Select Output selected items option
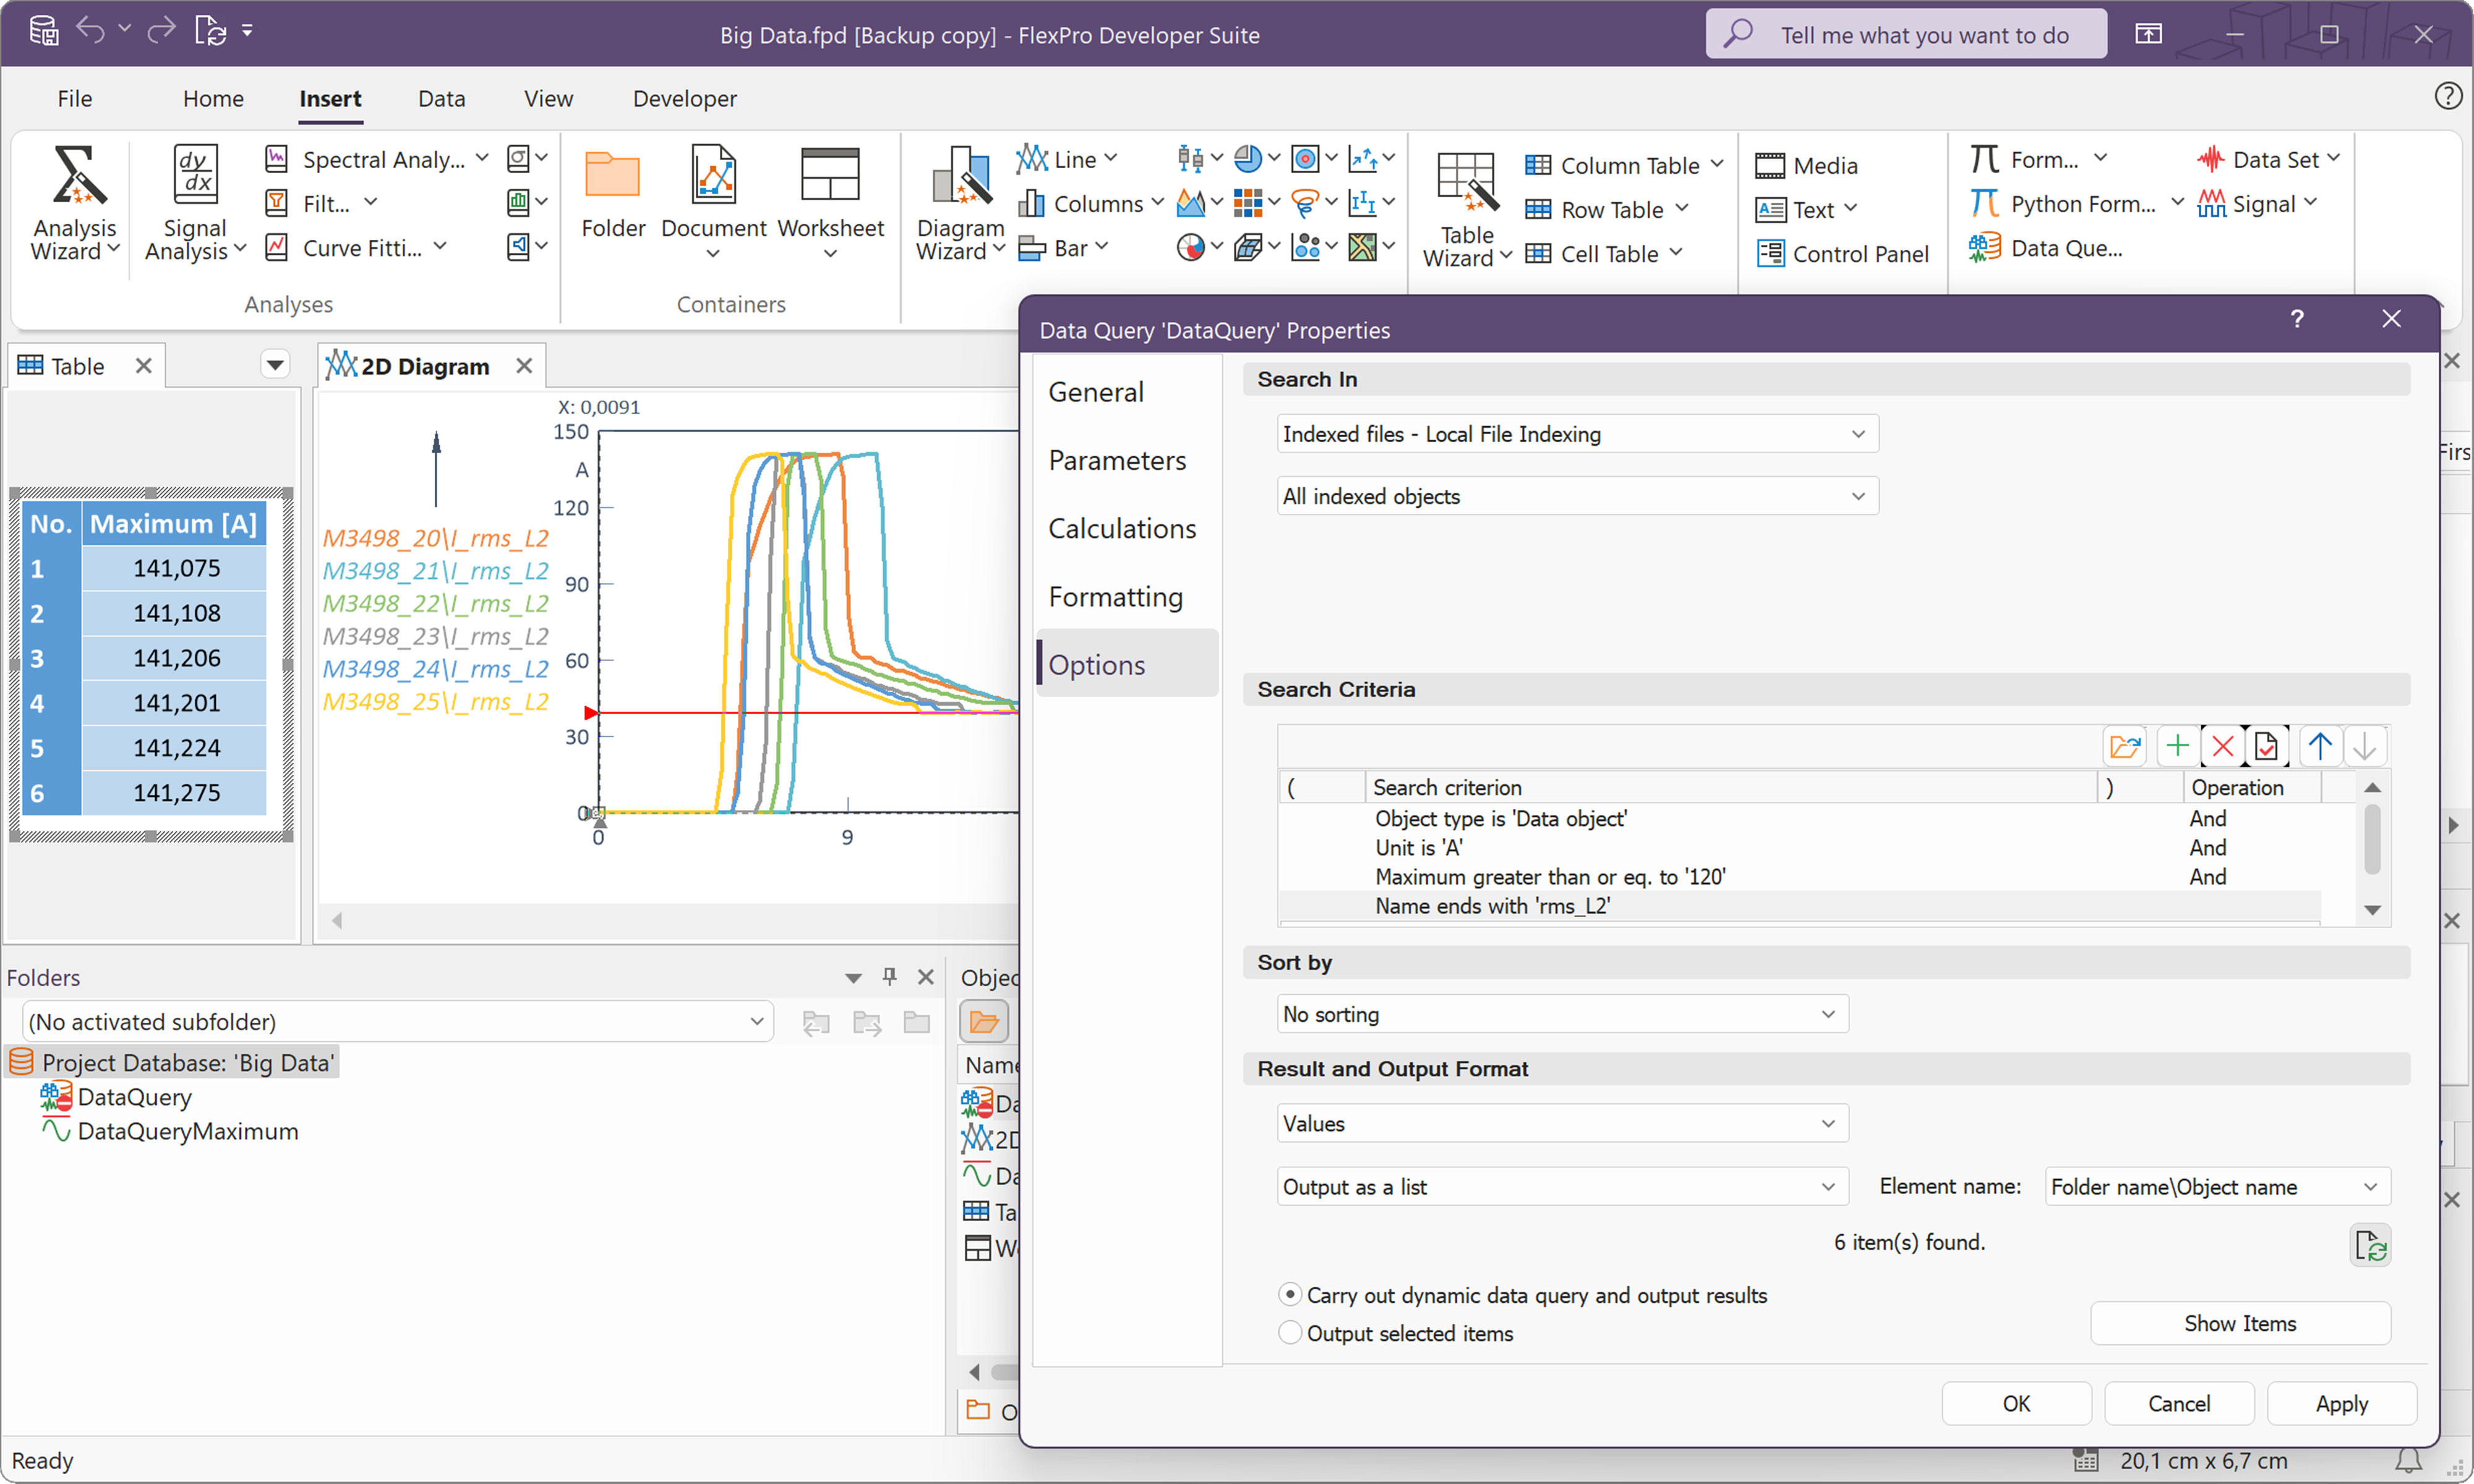The width and height of the screenshot is (2474, 1484). tap(1396, 1333)
